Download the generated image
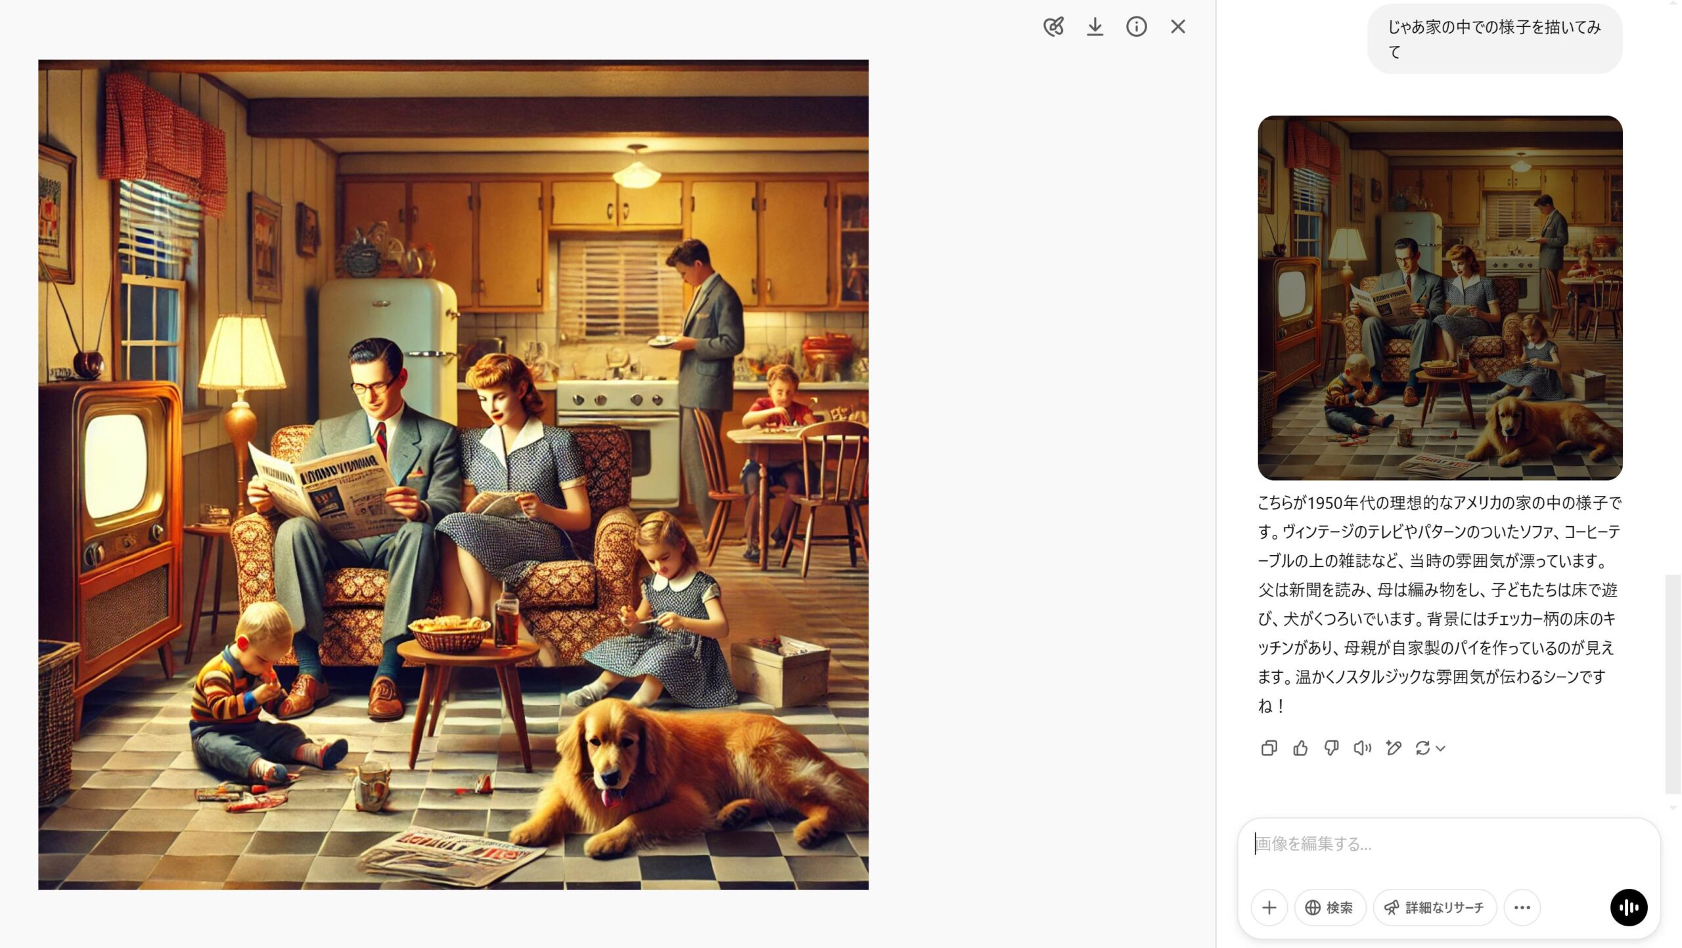 [x=1095, y=27]
